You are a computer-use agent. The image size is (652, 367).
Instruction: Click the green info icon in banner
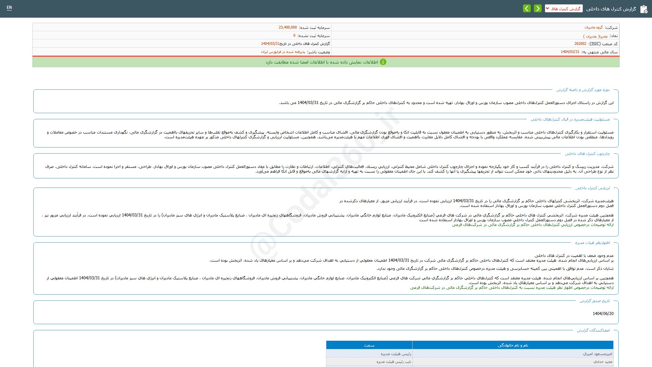pos(383,62)
